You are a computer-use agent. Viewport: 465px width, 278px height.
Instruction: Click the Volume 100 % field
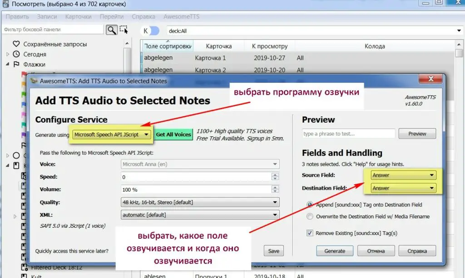tap(196, 190)
